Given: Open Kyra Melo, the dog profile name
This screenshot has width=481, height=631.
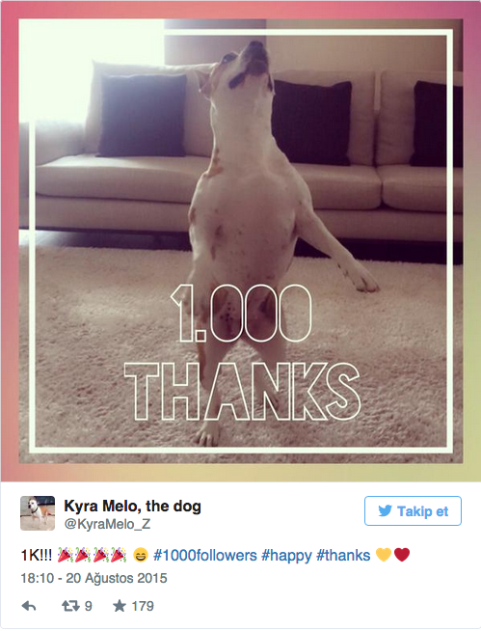Looking at the screenshot, I should pos(133,506).
